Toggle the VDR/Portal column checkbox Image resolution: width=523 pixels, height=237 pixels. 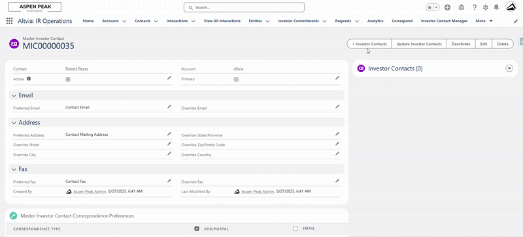tap(197, 229)
